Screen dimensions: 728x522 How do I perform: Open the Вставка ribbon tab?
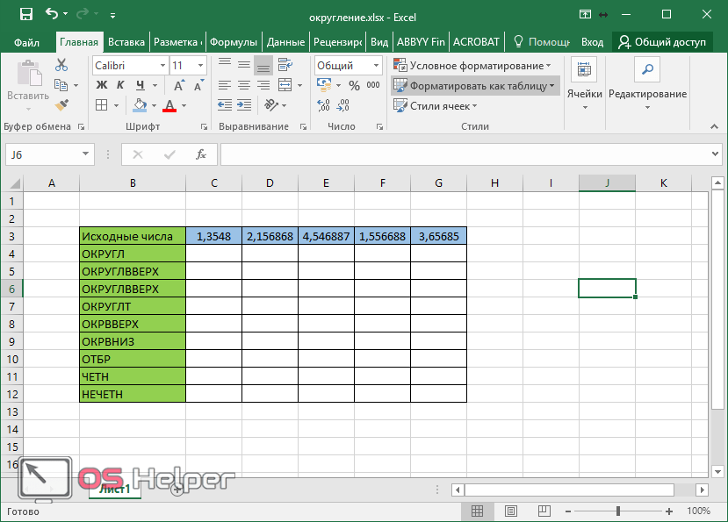[126, 42]
